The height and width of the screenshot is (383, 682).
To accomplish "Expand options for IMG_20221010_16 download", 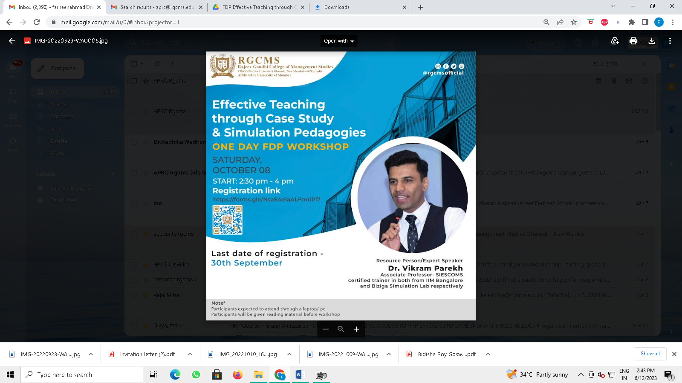I will pos(289,354).
